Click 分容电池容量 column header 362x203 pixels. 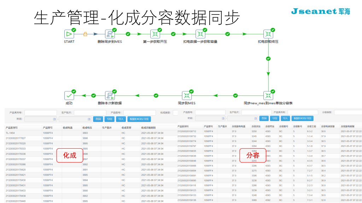pyautogui.click(x=327, y=126)
